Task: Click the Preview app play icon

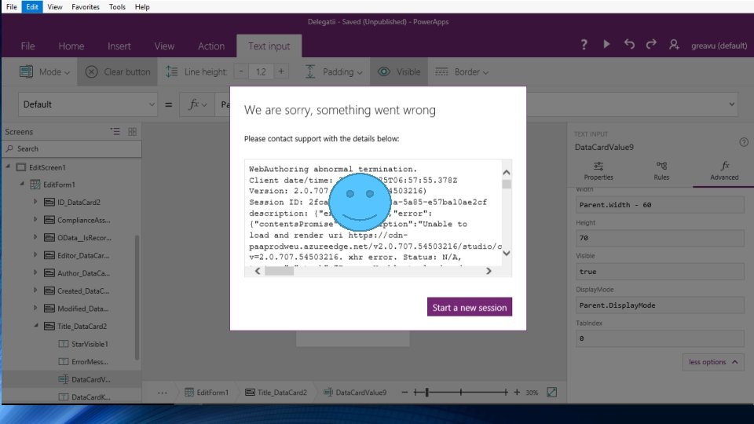Action: 606,44
